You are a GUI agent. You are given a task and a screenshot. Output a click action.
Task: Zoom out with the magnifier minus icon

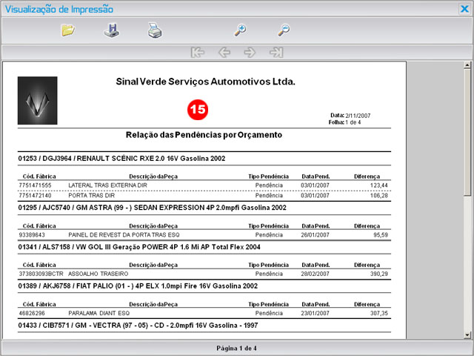coord(284,30)
